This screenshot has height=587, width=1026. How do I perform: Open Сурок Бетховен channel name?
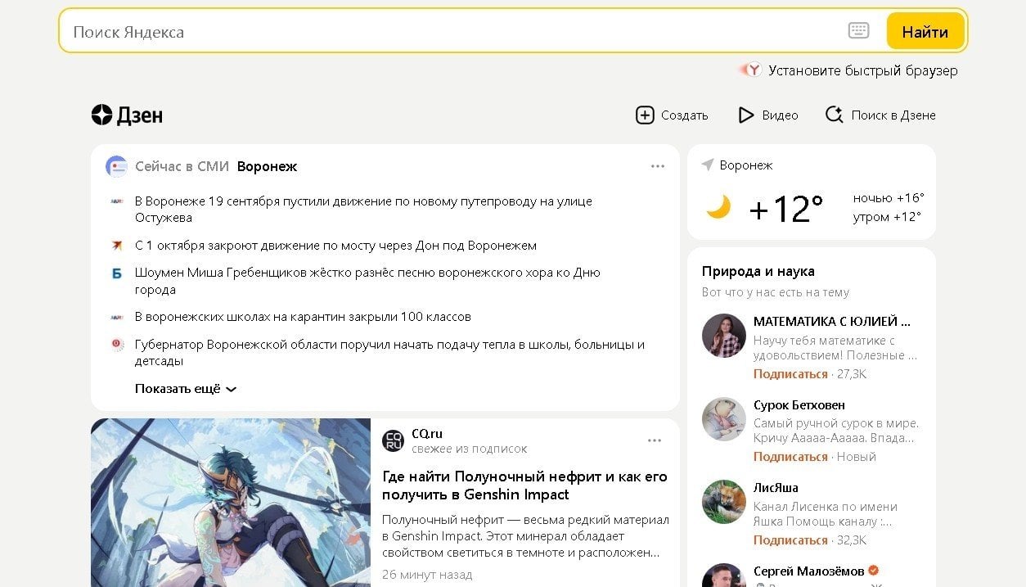coord(799,404)
